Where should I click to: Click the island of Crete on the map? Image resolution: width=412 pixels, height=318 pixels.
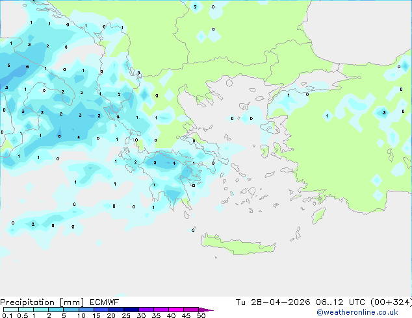pyautogui.click(x=238, y=244)
